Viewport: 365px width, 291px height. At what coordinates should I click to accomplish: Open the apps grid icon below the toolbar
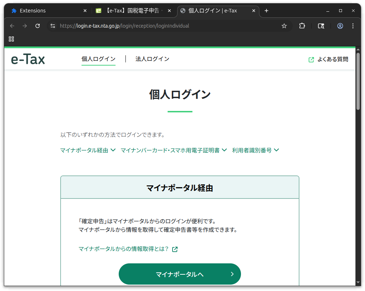tap(11, 39)
